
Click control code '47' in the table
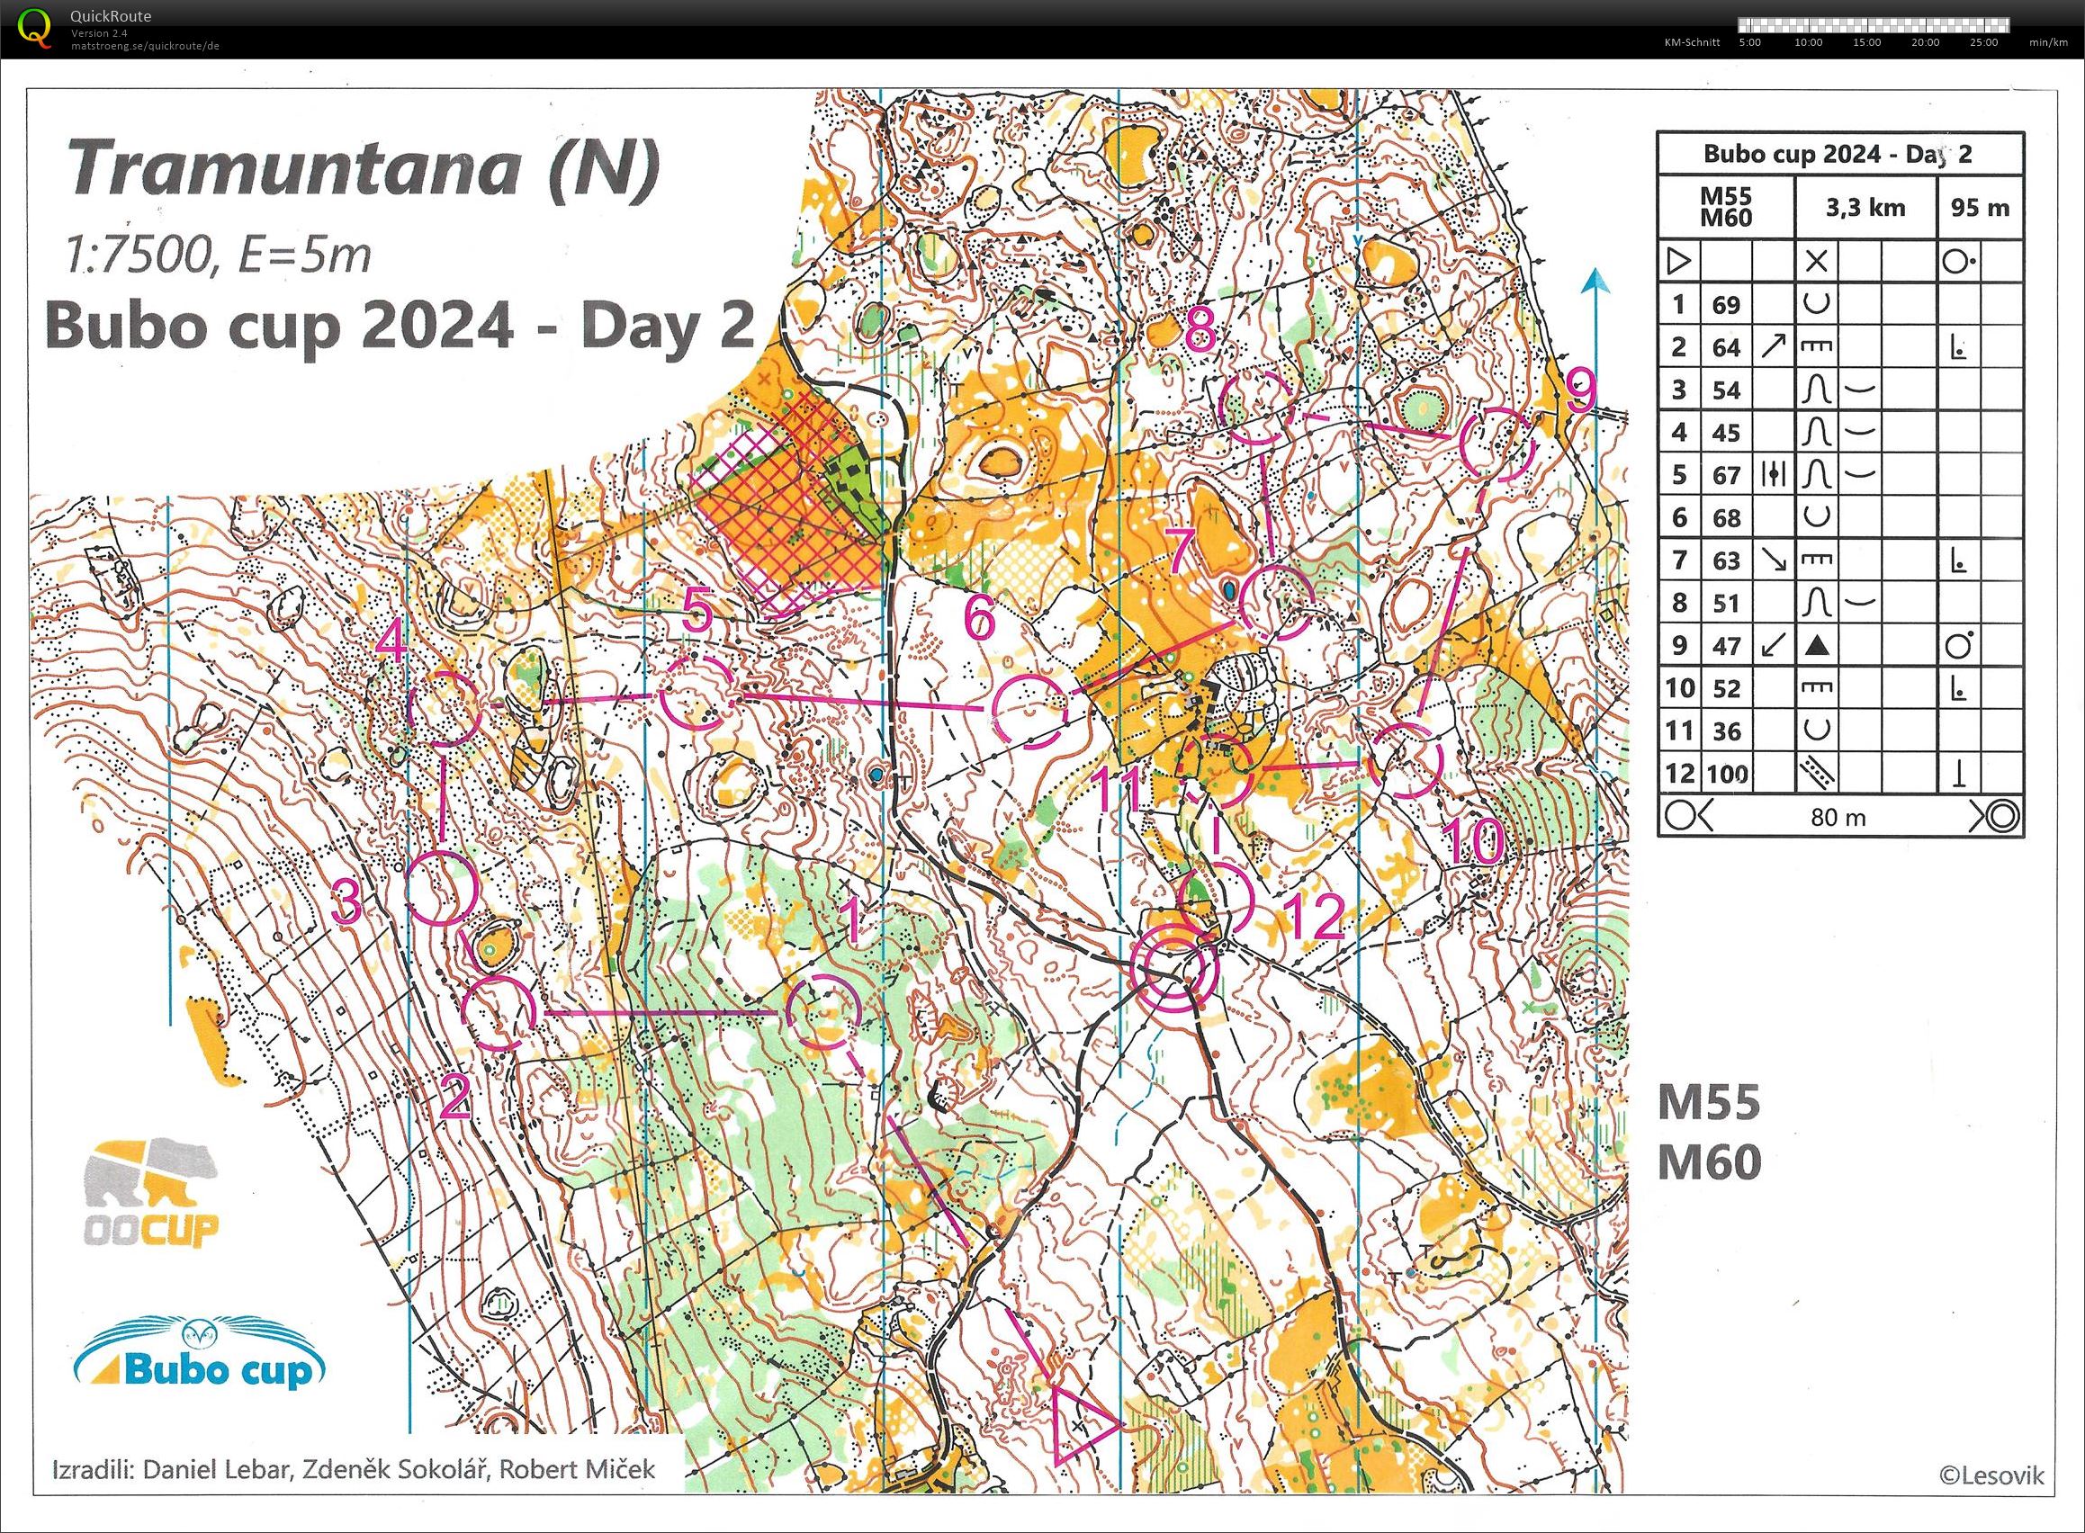[1727, 646]
